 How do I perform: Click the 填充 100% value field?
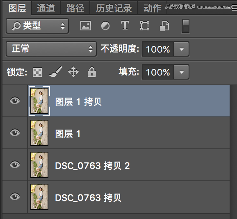click(x=158, y=72)
